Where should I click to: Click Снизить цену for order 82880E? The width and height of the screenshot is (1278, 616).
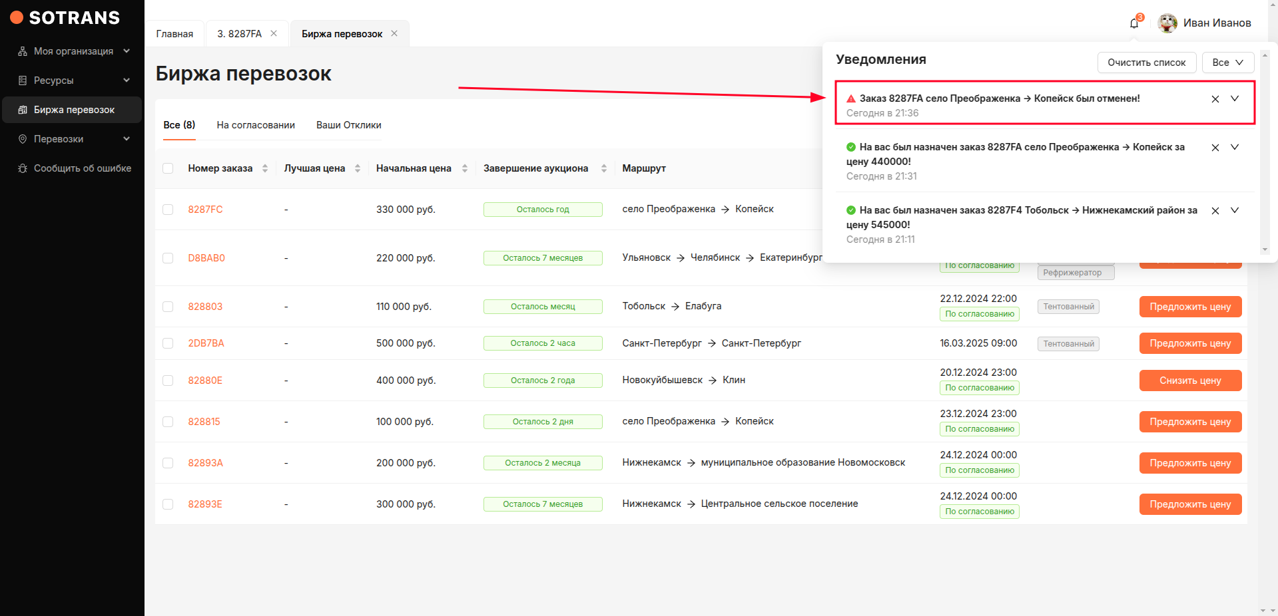point(1189,381)
